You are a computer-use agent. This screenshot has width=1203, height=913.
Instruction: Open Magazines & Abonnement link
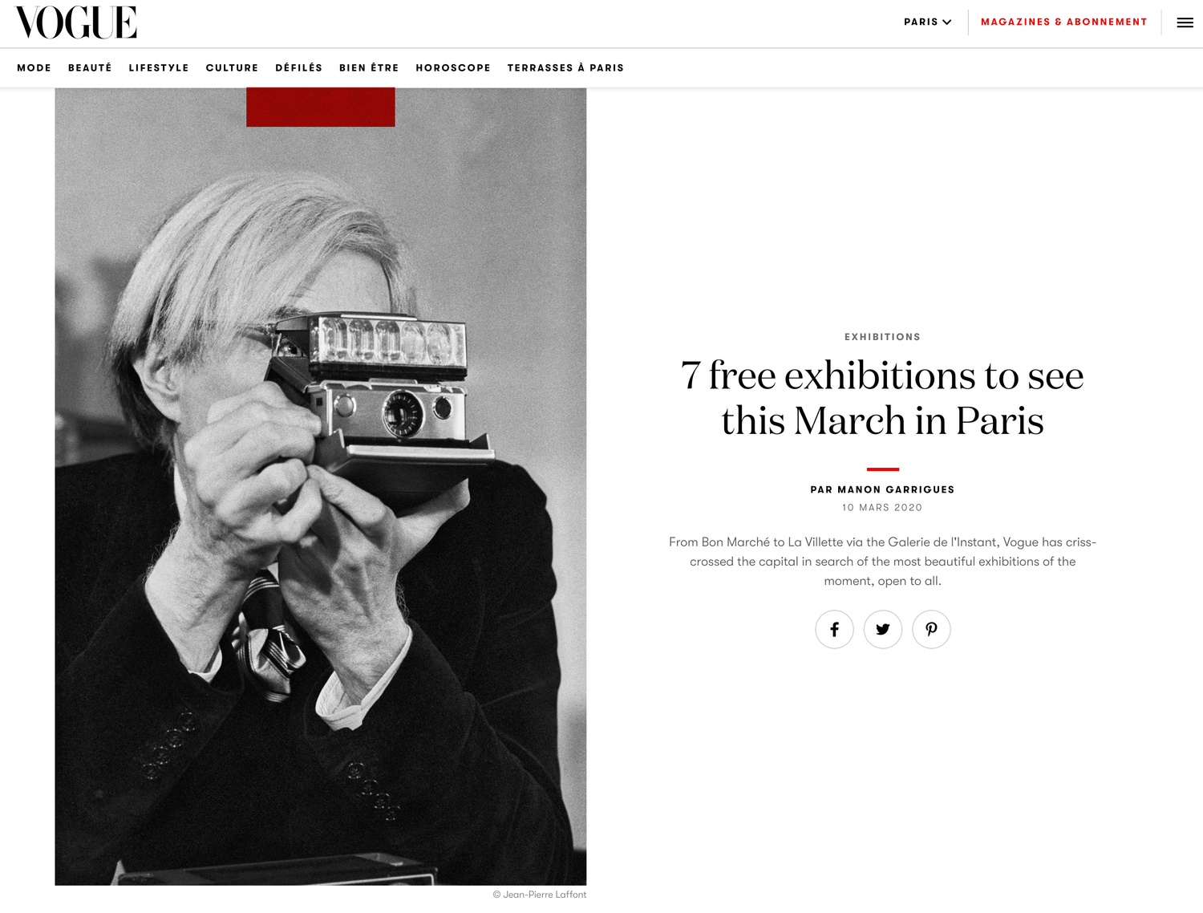tap(1063, 22)
